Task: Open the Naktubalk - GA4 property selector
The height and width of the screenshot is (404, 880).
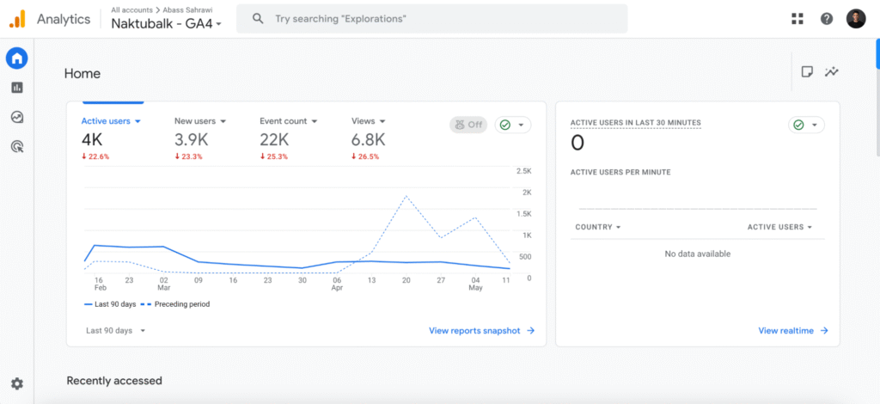Action: [166, 24]
